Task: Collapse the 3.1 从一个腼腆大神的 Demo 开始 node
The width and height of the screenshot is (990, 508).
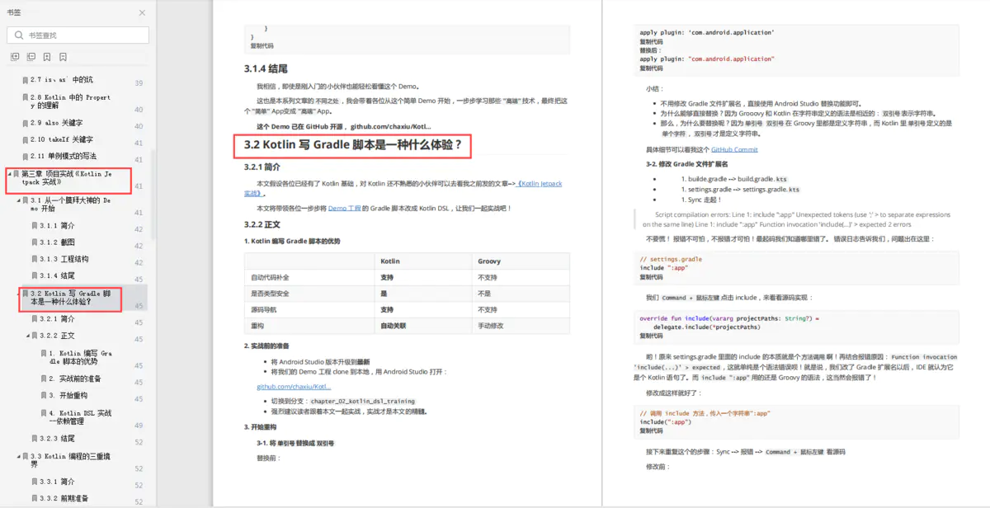Action: pyautogui.click(x=17, y=199)
